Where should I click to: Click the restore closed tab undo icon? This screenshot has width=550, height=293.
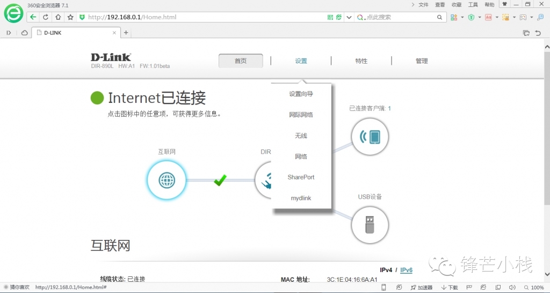(x=538, y=33)
